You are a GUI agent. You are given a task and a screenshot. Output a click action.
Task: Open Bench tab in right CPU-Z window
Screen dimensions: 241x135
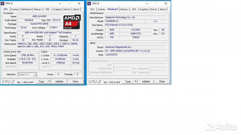click(x=154, y=9)
